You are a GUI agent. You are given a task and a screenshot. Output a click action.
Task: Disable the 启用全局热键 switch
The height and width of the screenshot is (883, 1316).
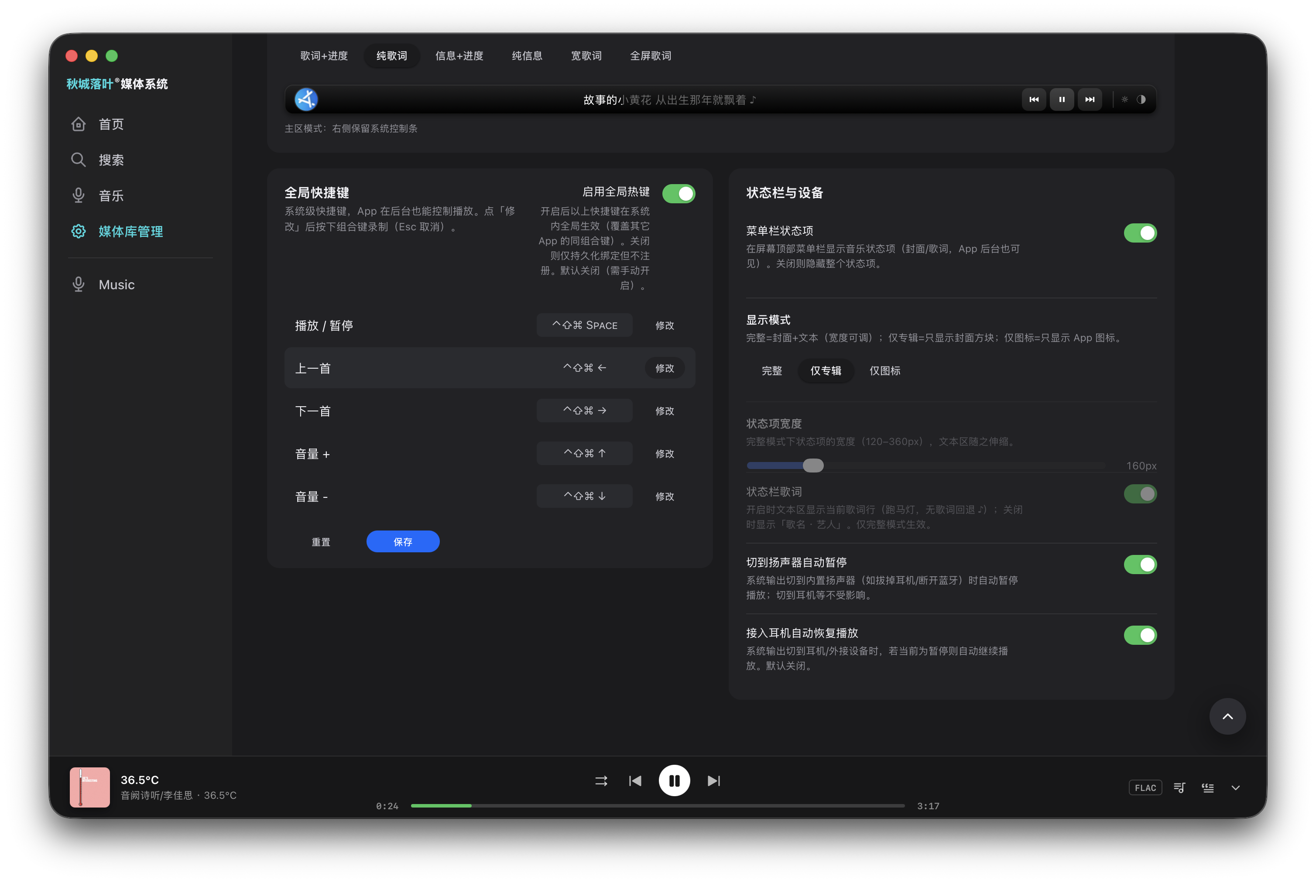pos(679,194)
